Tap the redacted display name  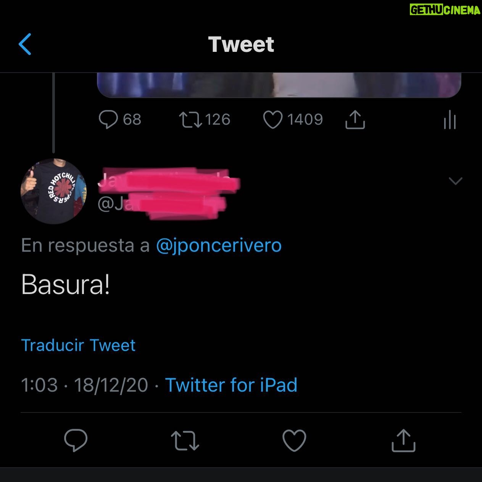[x=168, y=181]
